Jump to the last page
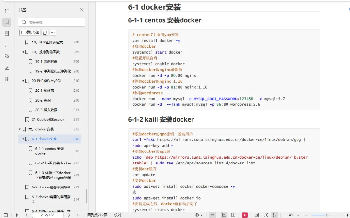This screenshot has width=350, height=218. pos(78,215)
